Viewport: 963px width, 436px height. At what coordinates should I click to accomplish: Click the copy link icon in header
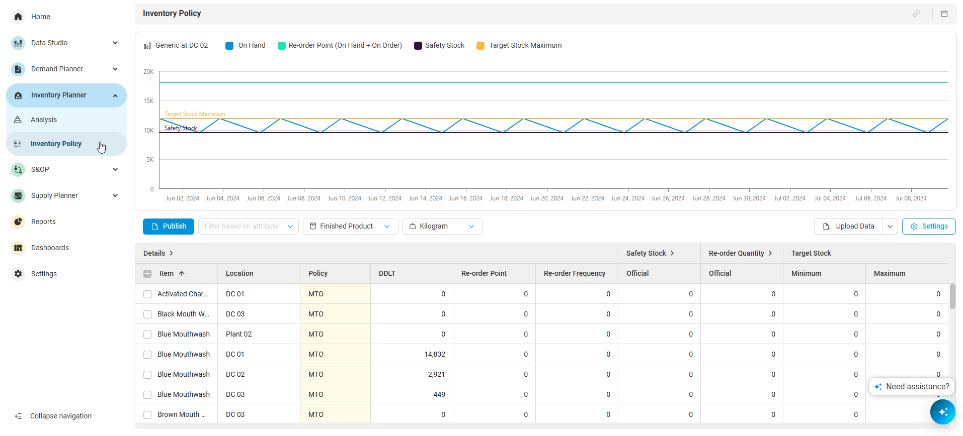pyautogui.click(x=916, y=14)
